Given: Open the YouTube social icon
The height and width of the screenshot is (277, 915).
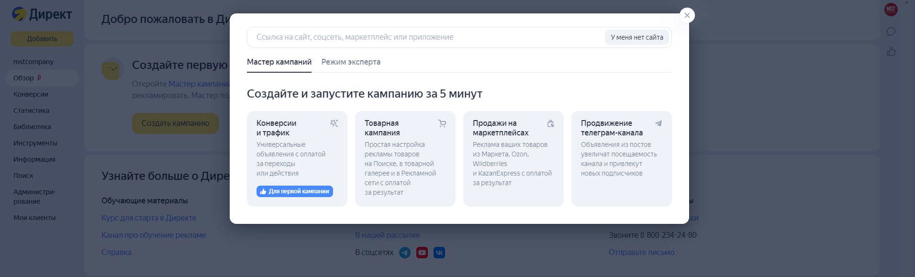Looking at the screenshot, I should click(422, 253).
